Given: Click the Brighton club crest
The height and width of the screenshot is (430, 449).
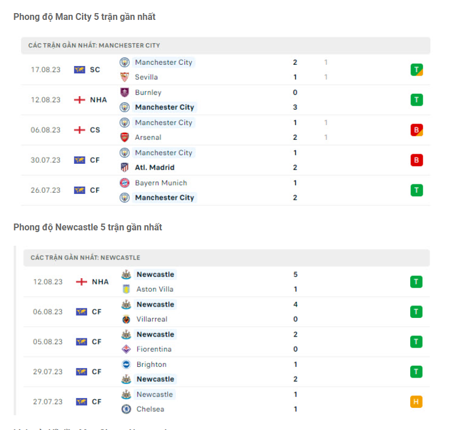Looking at the screenshot, I should tap(126, 365).
